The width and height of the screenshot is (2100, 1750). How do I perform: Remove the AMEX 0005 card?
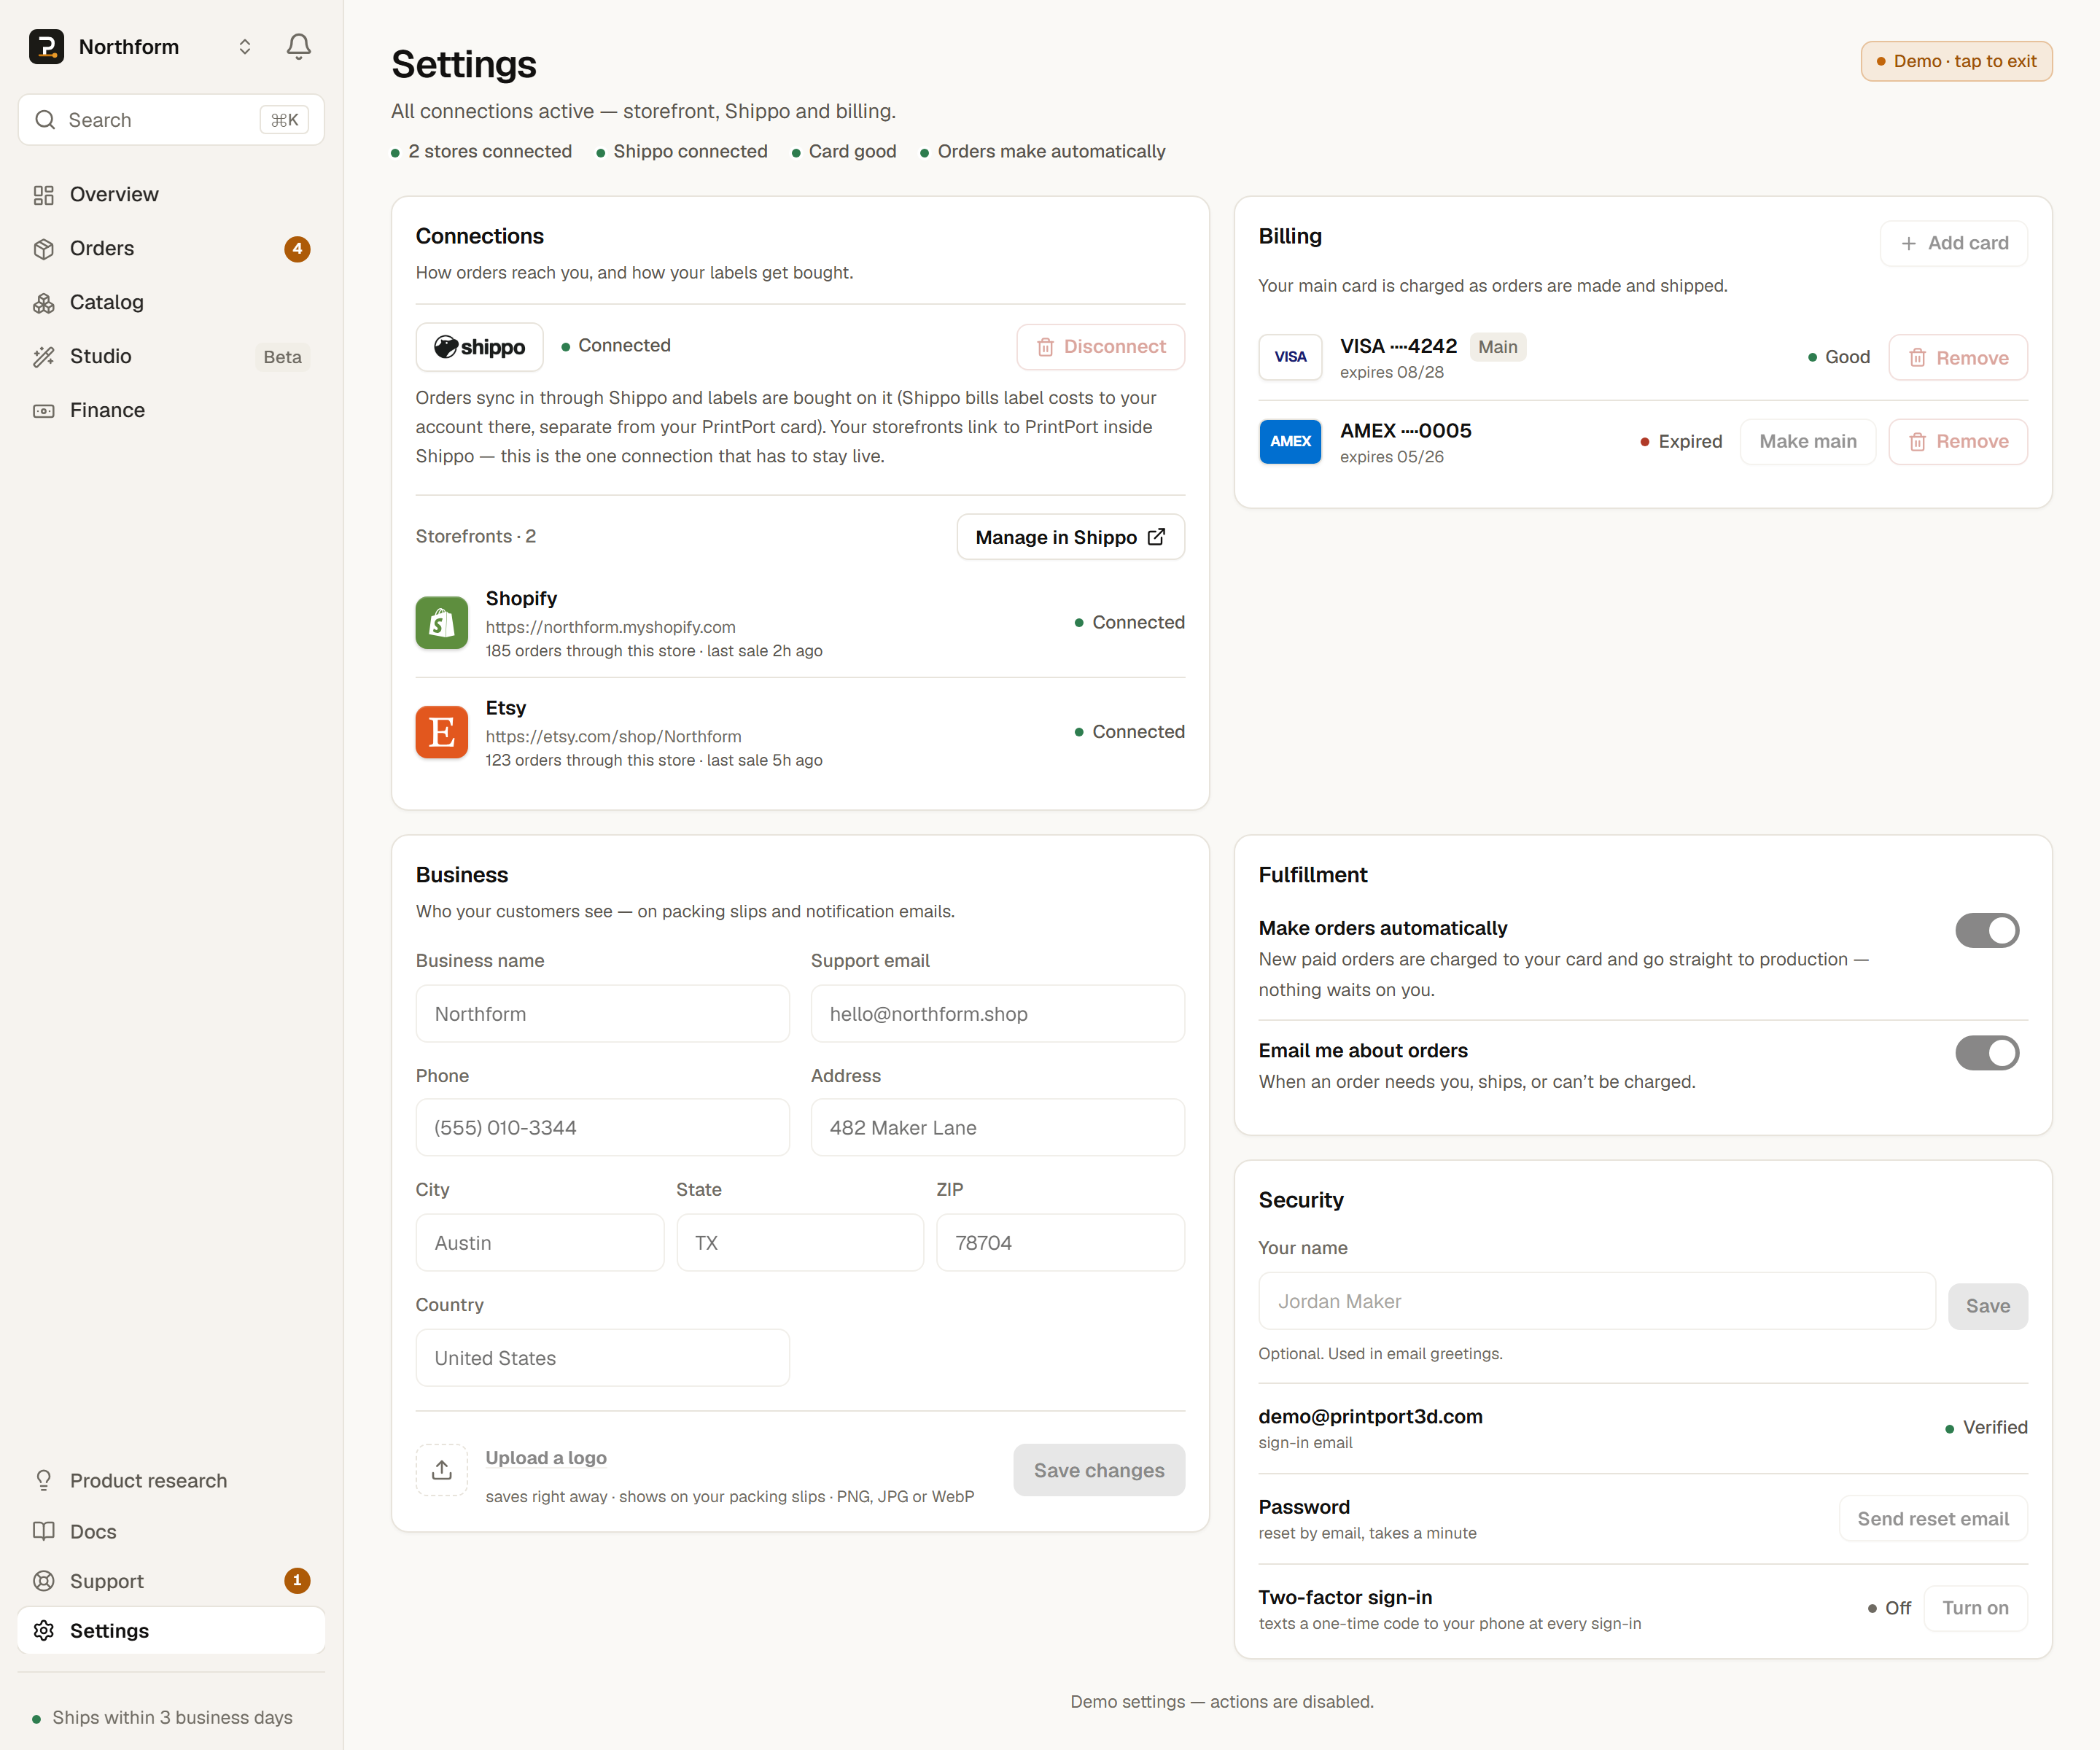click(1958, 441)
